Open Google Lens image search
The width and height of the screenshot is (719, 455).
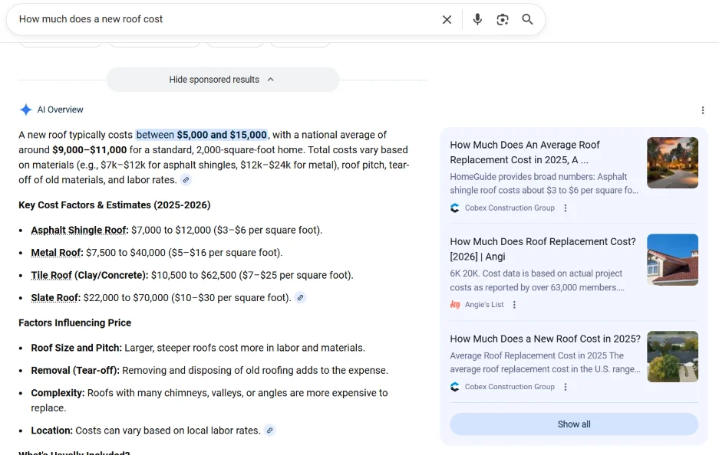(x=503, y=20)
